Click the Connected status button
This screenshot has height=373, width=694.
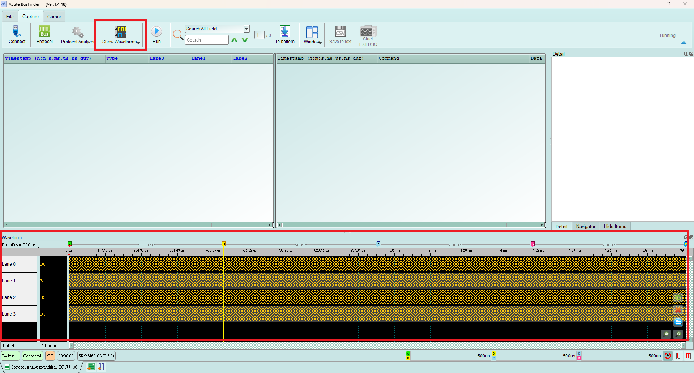(x=32, y=356)
